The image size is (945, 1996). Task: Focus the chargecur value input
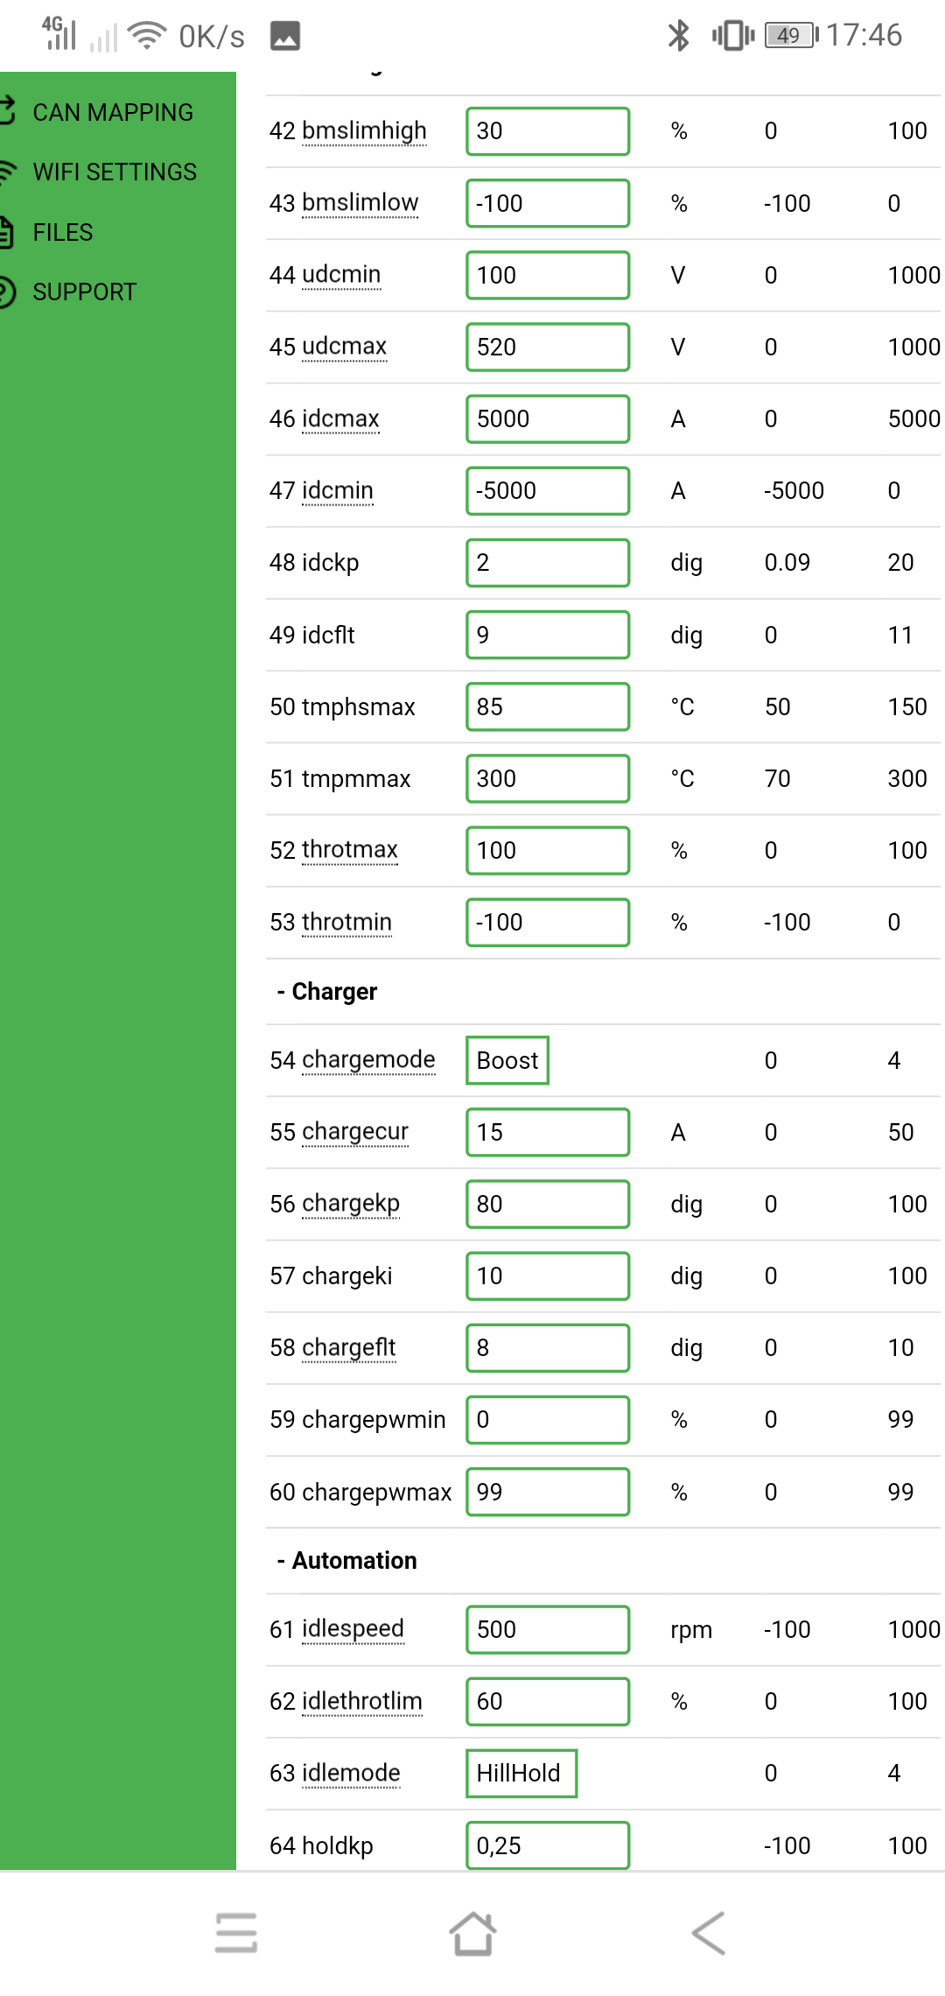coord(547,1132)
